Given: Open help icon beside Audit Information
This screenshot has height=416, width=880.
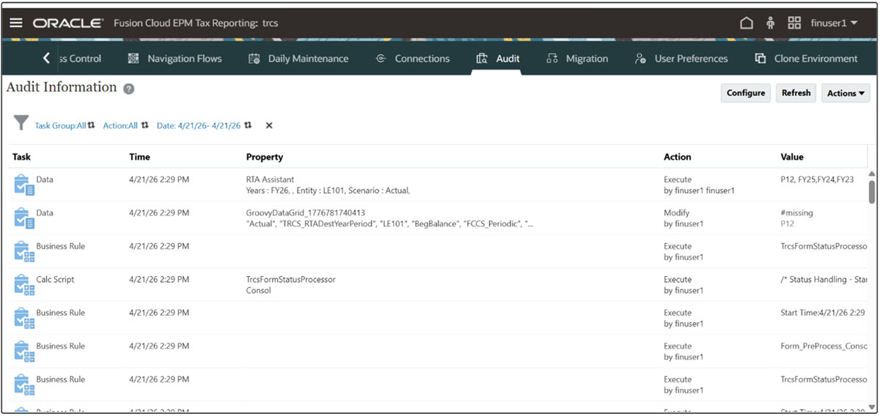Looking at the screenshot, I should pos(128,89).
